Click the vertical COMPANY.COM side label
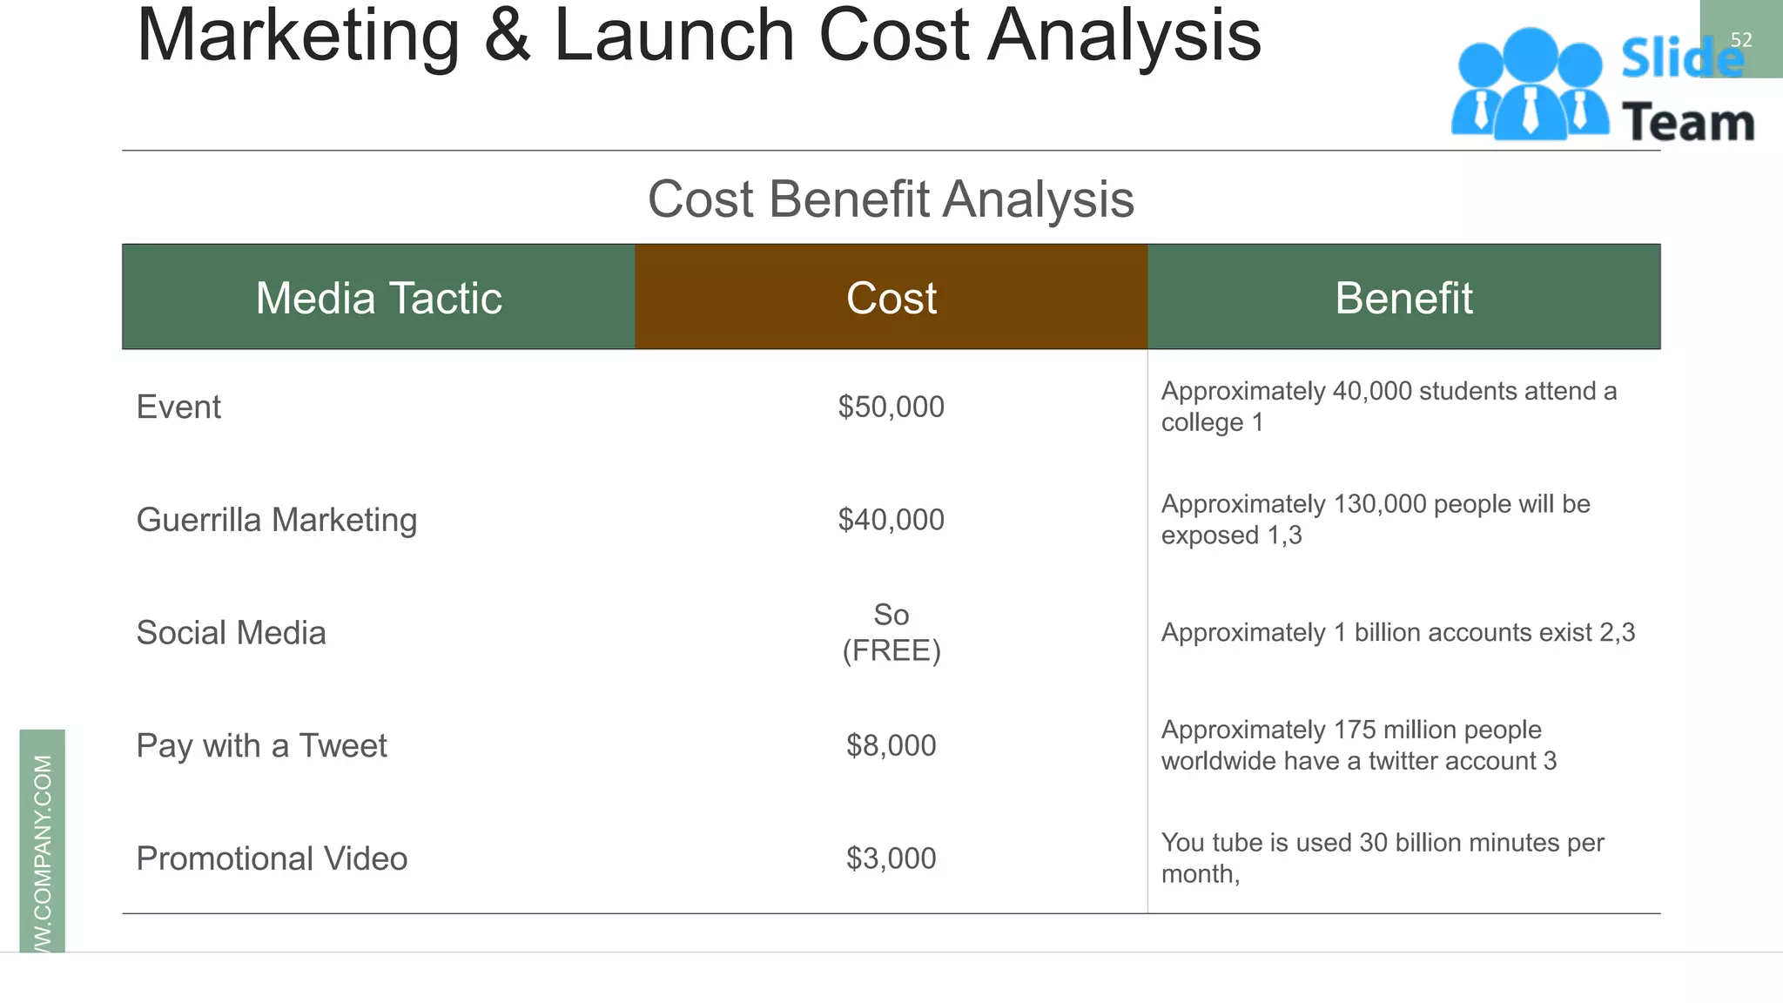This screenshot has height=1003, width=1783. coord(43,841)
